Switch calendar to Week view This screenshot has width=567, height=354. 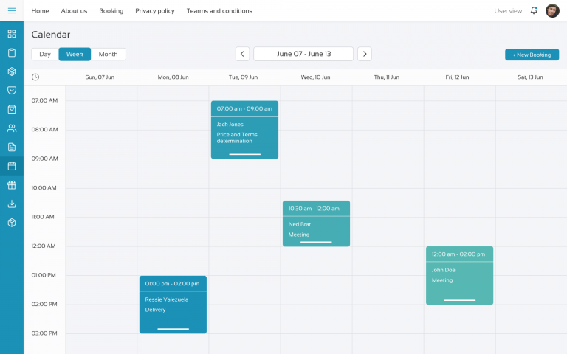tap(75, 54)
